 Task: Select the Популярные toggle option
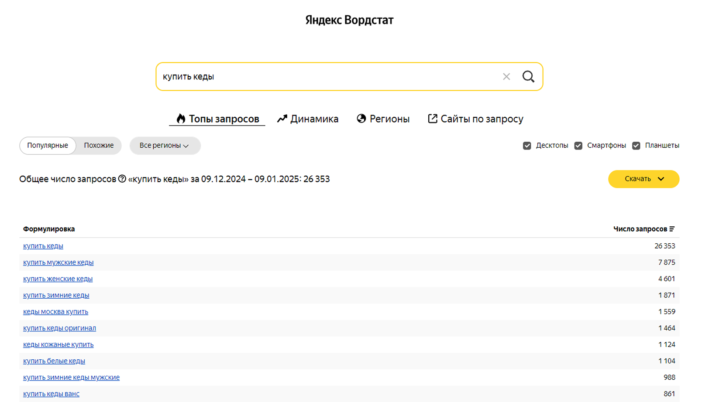click(x=48, y=146)
